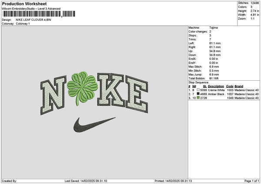Select the black swoosh in the design
Viewport: 261px width, 184px height.
click(x=94, y=125)
